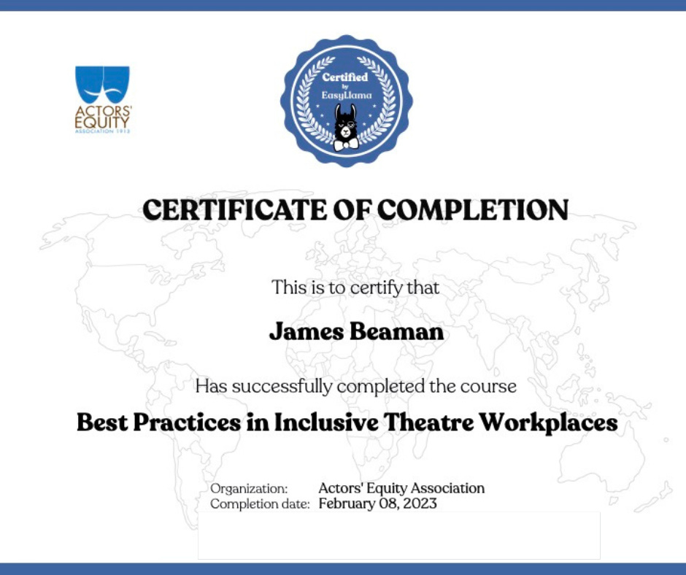Click 'Has successfully completed the course' text
686x575 pixels.
pos(355,387)
